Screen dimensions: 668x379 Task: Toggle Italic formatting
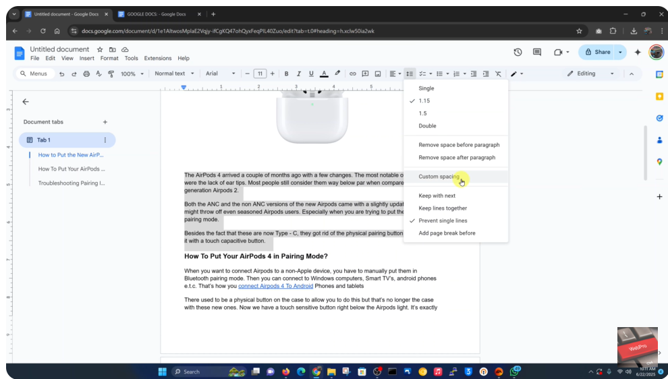click(299, 74)
